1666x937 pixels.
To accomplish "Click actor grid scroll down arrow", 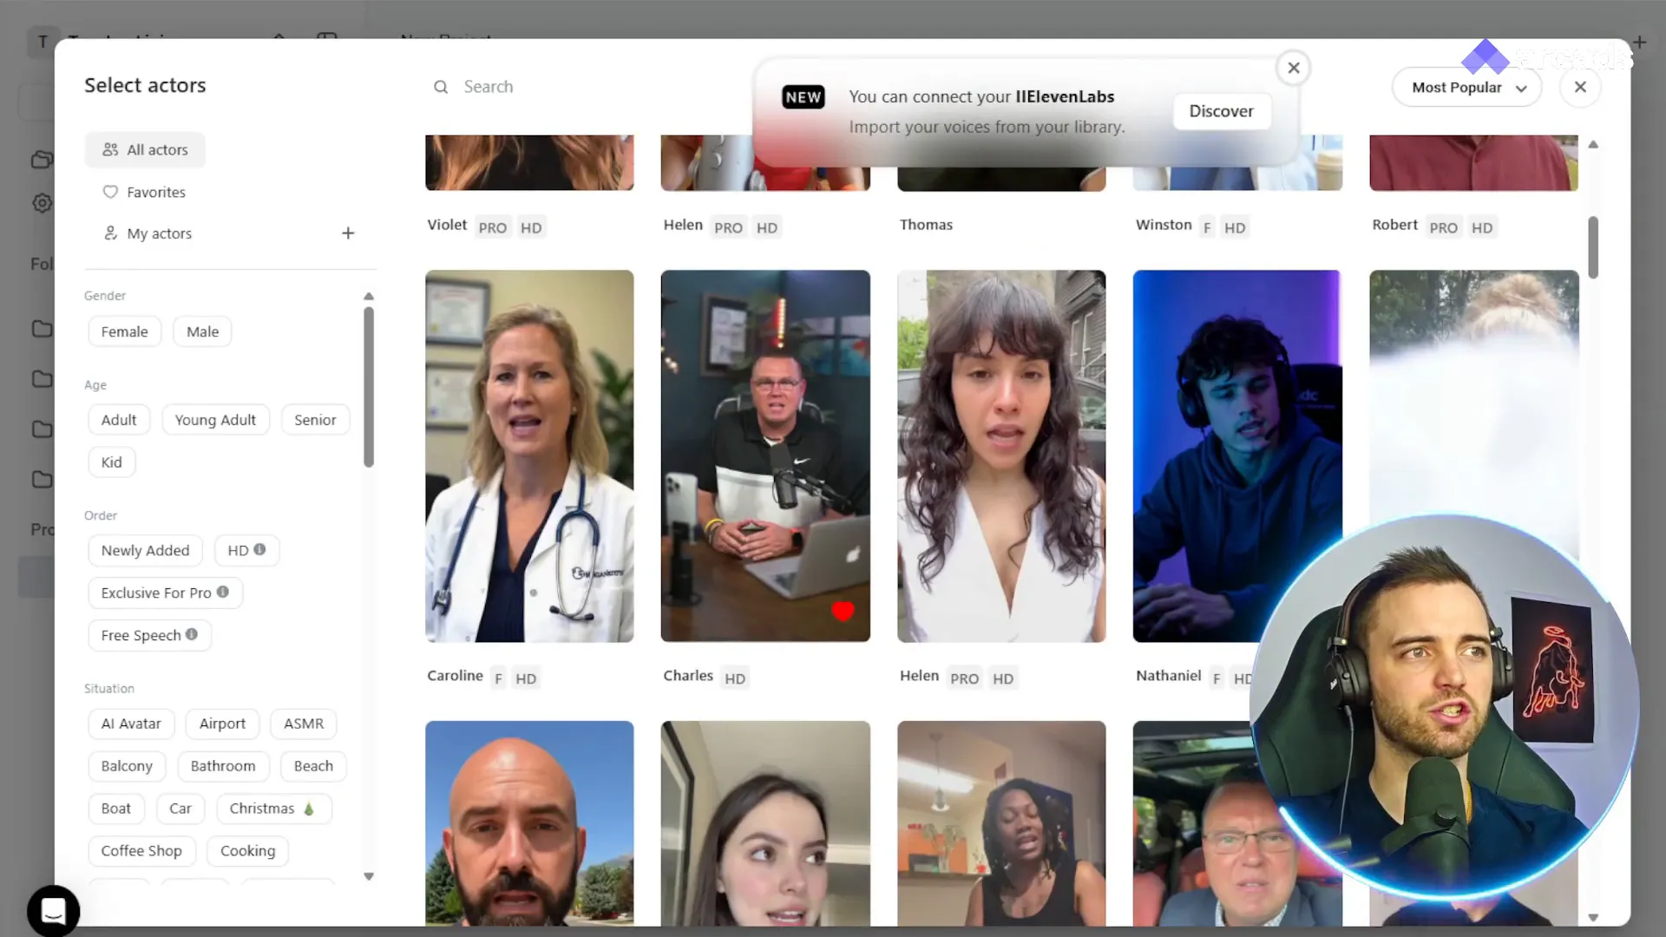I will click(x=1593, y=917).
